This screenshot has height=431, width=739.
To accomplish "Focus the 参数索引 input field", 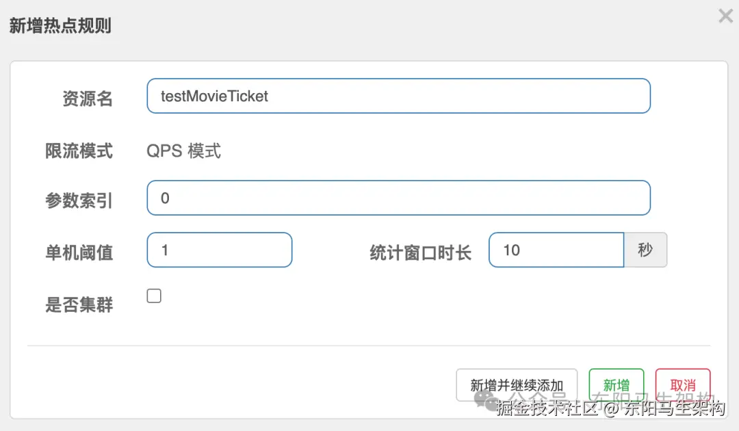I will [398, 198].
